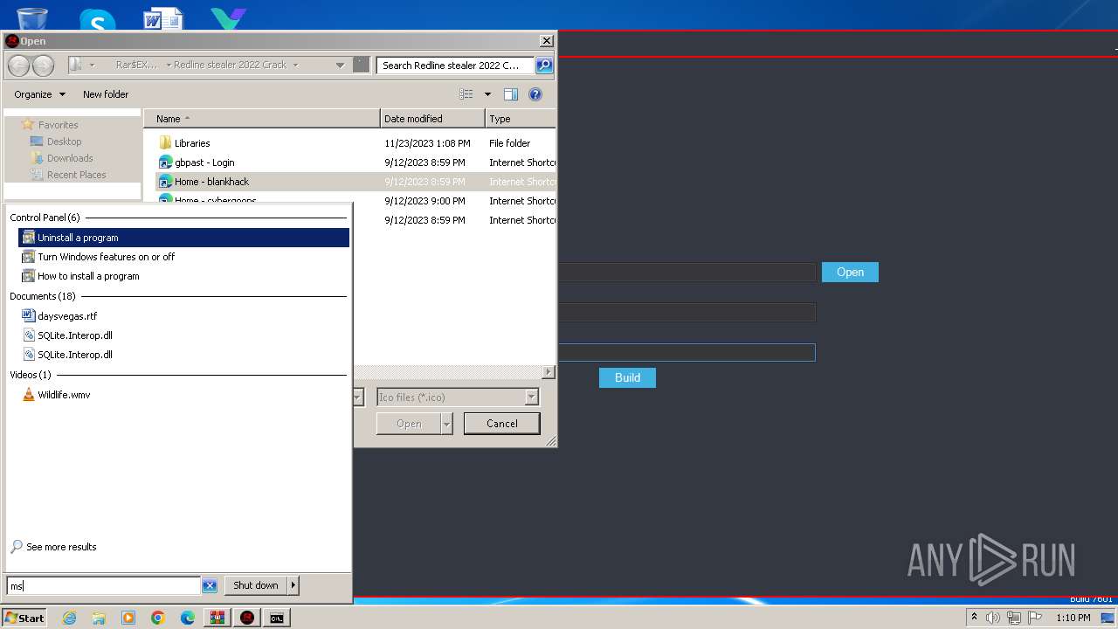The image size is (1118, 629).
Task: Switch to command prompt taskbar button
Action: coord(277,618)
